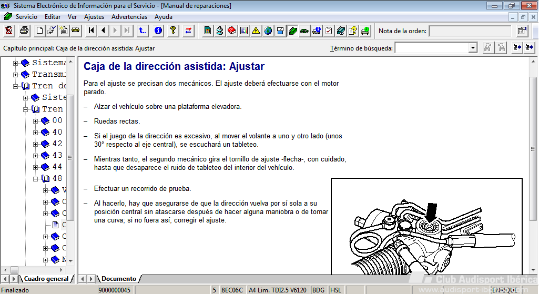
Task: Go to first page with skip-back arrow
Action: 91,31
